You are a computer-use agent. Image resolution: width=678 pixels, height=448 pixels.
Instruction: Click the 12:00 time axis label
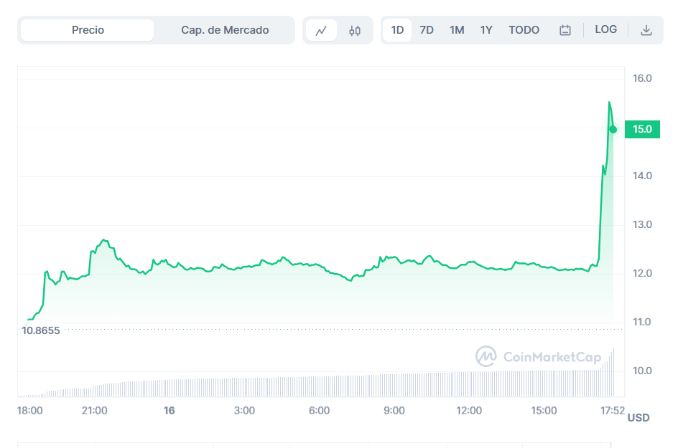pos(469,411)
